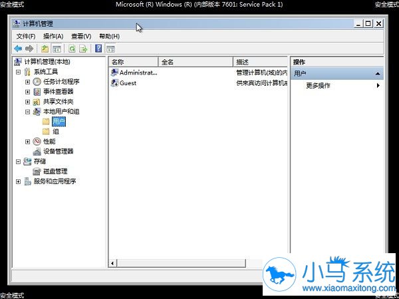This screenshot has width=399, height=299.
Task: Close the 计算机管理 window
Action: point(378,24)
